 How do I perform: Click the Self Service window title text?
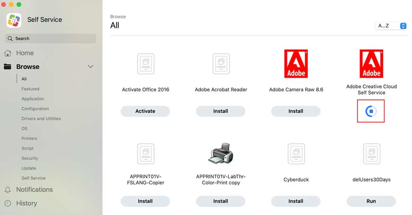(x=45, y=20)
